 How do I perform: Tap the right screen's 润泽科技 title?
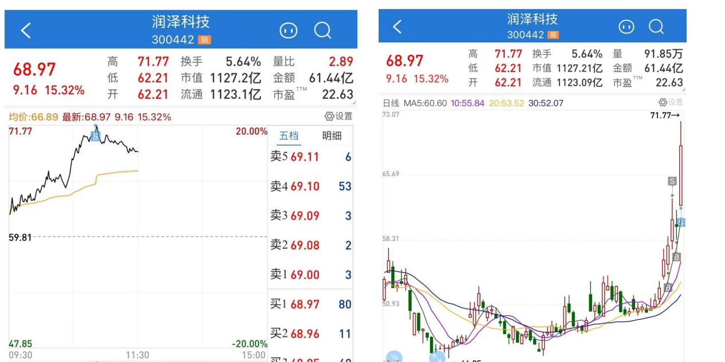point(533,19)
